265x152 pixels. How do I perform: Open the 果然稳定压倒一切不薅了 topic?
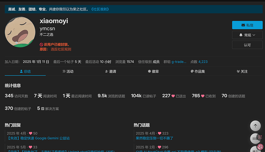pyautogui.click(x=154, y=138)
